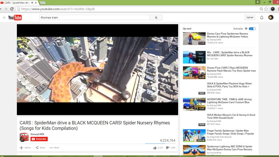Open Mix - CARS SpiderMan BLACK MCQUEEN title
Screen dimensions: 279x157
230,54
